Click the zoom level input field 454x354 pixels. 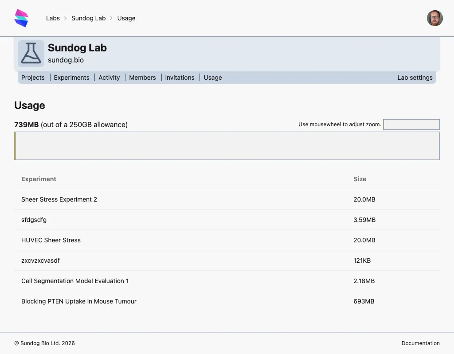(x=411, y=124)
